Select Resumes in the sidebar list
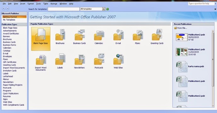Screen dimensions: 217x113 [7, 96]
